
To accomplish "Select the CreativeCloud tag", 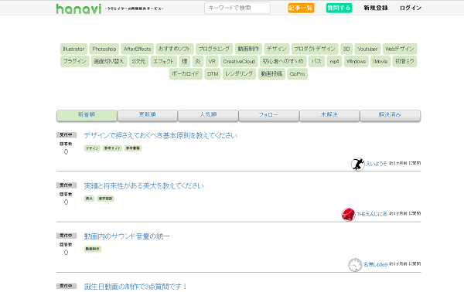I will tap(239, 61).
